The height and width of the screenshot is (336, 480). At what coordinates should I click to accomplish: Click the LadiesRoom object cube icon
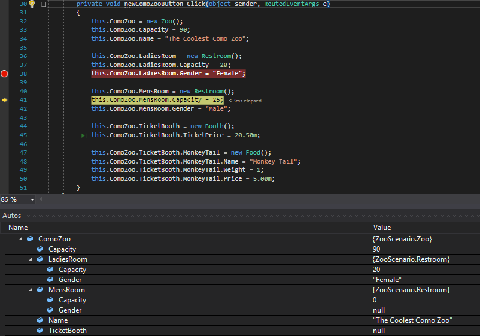tap(40, 259)
